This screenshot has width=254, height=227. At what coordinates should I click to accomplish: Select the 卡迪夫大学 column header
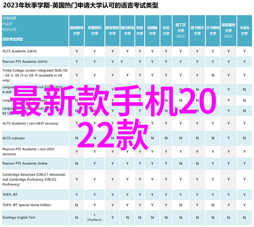244,30
